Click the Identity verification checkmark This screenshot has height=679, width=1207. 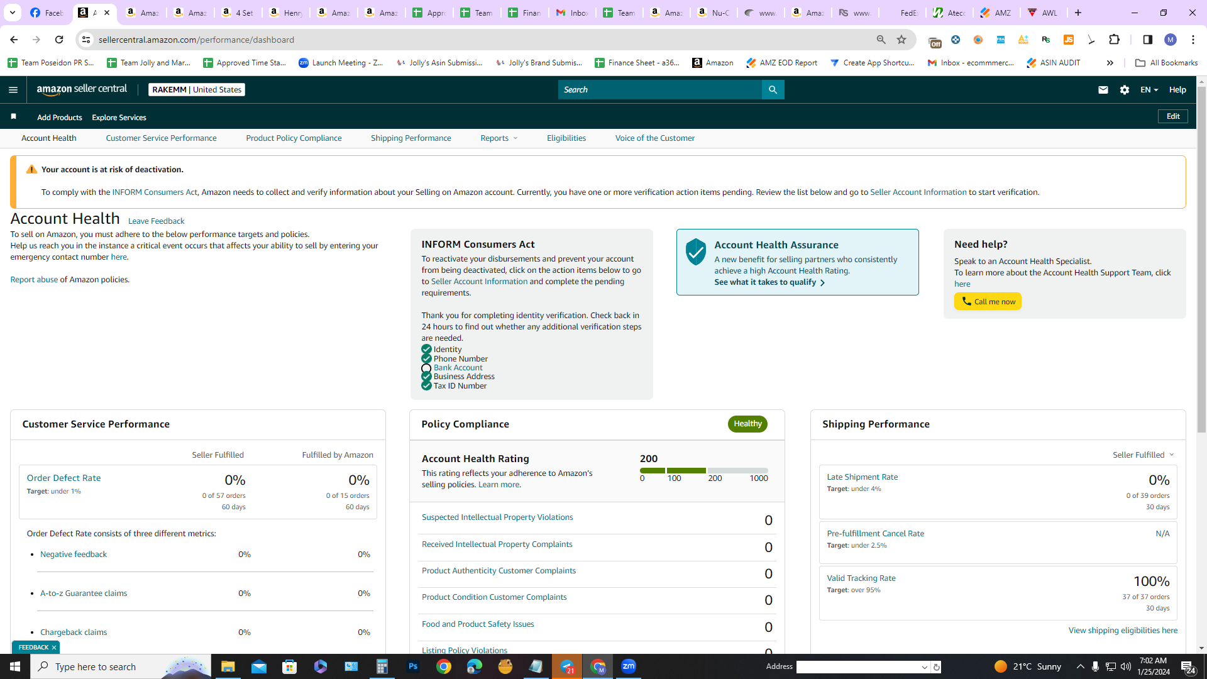(x=426, y=350)
